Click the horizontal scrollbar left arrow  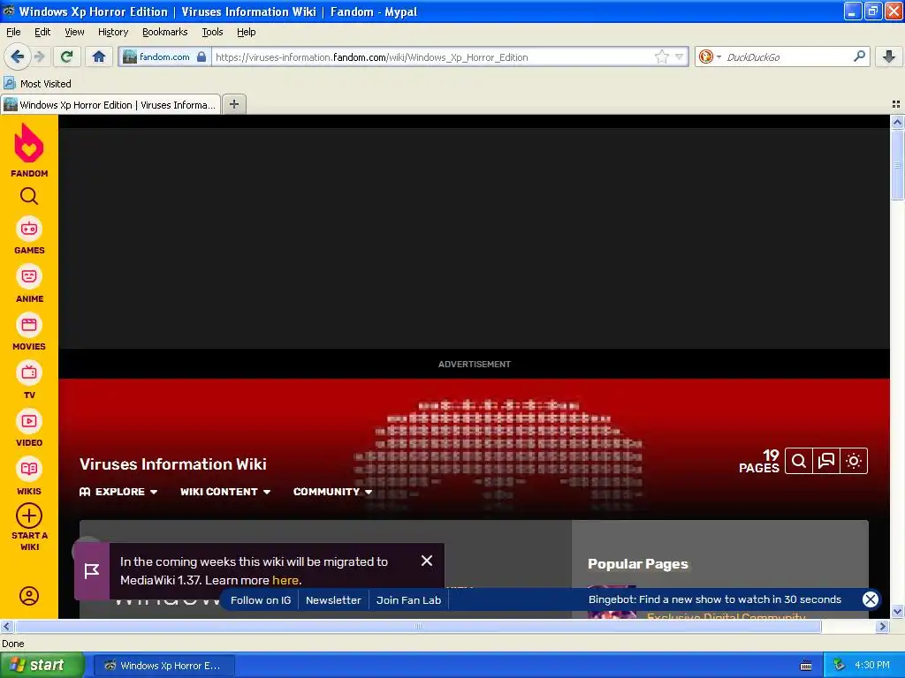click(x=7, y=626)
